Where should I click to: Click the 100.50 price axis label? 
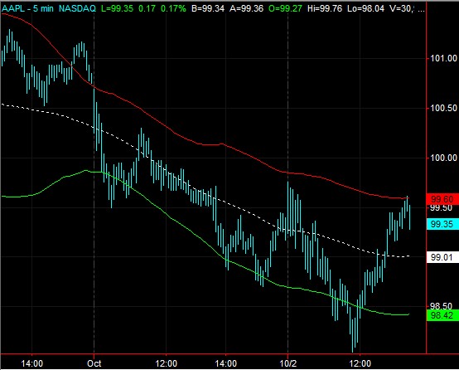pyautogui.click(x=443, y=108)
